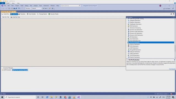Click the search magnifier icon in Visual Studio

click(79, 5)
